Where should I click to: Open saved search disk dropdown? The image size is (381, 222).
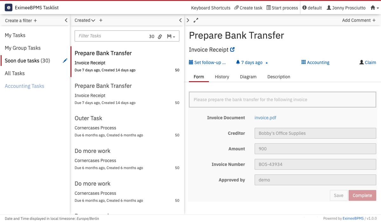(x=171, y=36)
